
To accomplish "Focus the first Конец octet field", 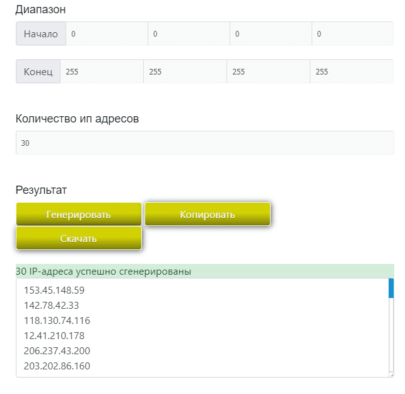I will 102,72.
